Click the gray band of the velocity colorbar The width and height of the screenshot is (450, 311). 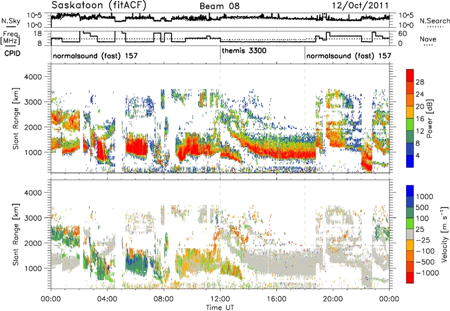410,235
